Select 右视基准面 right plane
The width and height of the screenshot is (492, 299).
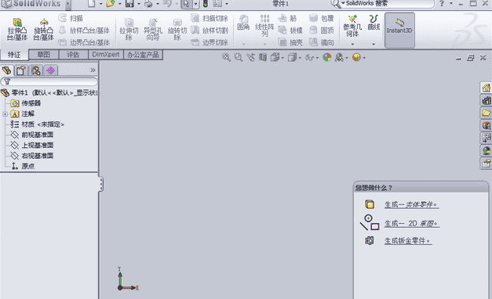tap(32, 156)
